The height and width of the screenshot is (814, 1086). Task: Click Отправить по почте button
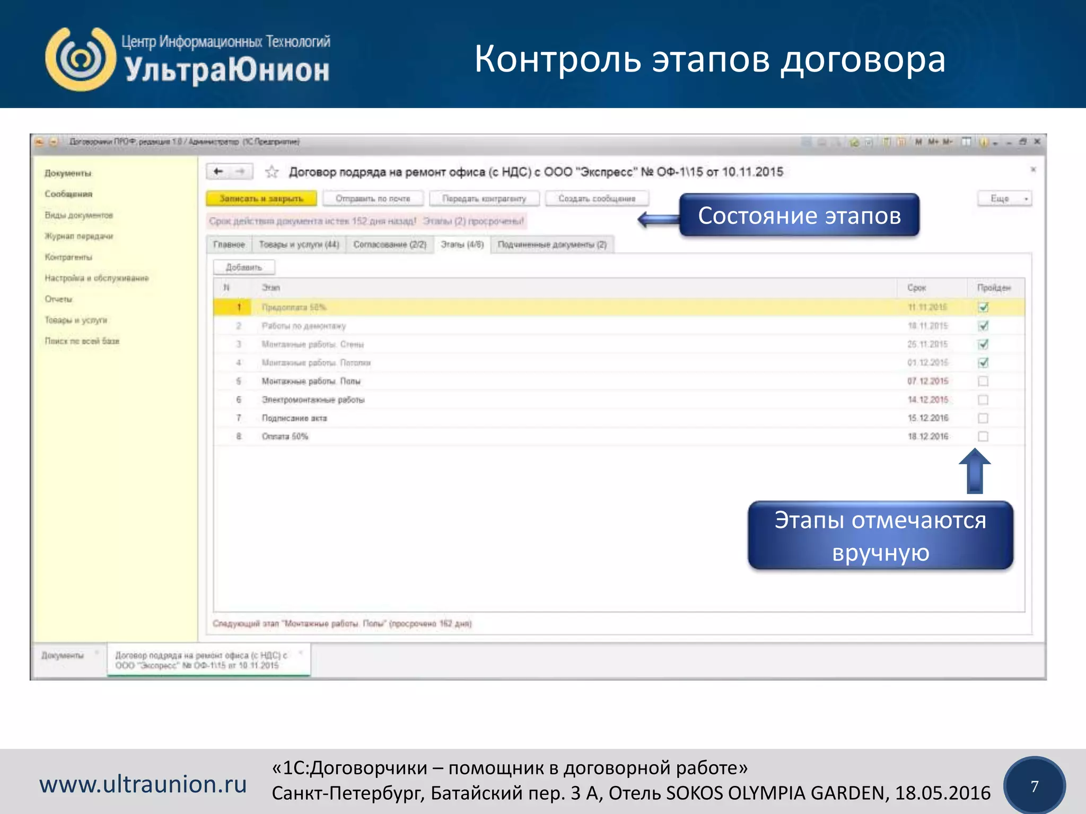point(373,198)
